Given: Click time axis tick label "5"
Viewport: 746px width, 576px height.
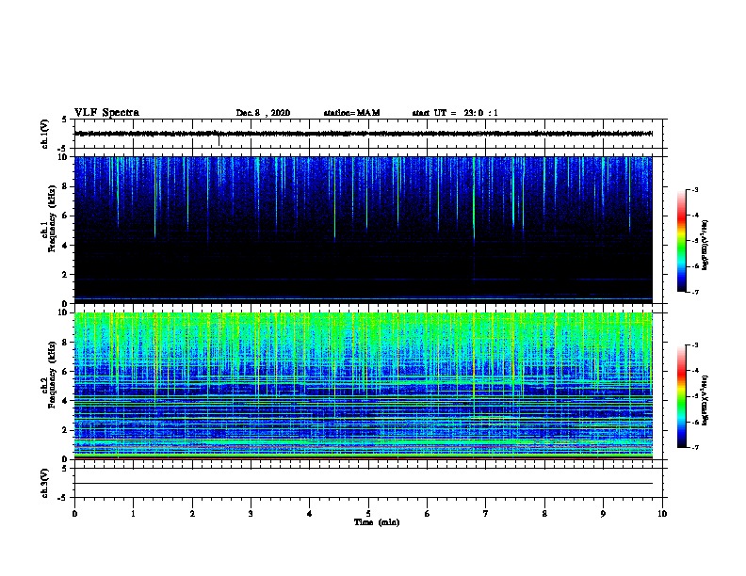Looking at the screenshot, I should 368,513.
